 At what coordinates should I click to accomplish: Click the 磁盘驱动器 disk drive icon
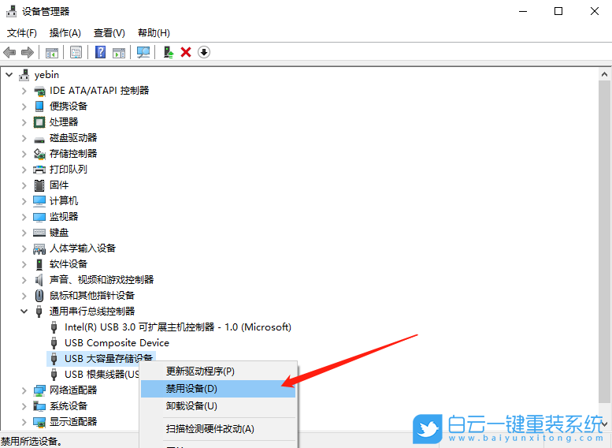[39, 139]
